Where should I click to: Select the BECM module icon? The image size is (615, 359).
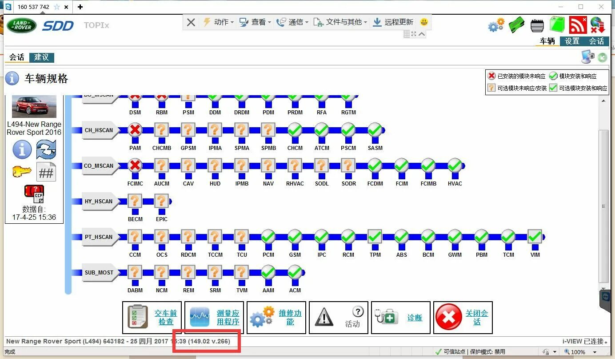pos(135,201)
